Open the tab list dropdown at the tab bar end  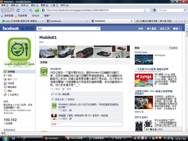click(187, 21)
